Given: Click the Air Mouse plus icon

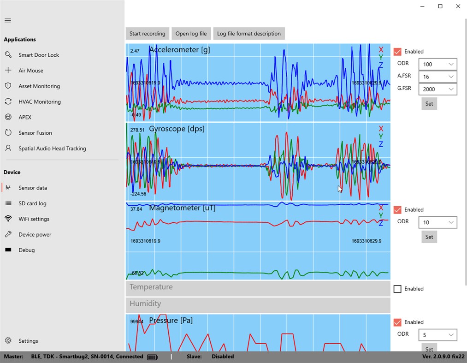Looking at the screenshot, I should (8, 70).
